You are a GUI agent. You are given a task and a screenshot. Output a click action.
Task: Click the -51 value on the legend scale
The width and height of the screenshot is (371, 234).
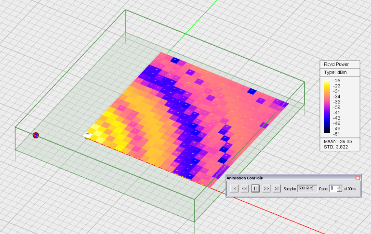(x=337, y=134)
